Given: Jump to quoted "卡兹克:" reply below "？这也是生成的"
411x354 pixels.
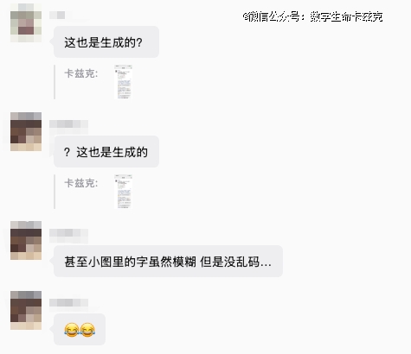Looking at the screenshot, I should click(81, 183).
